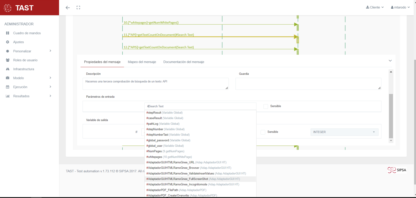Enable Sensible checkbox for input parameter
Image resolution: width=416 pixels, height=198 pixels.
coord(266,106)
